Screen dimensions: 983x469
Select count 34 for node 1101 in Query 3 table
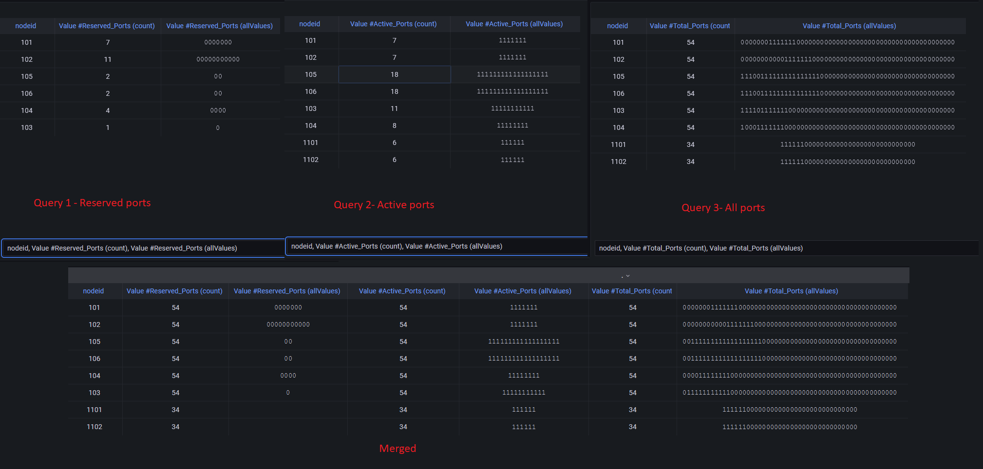click(691, 144)
